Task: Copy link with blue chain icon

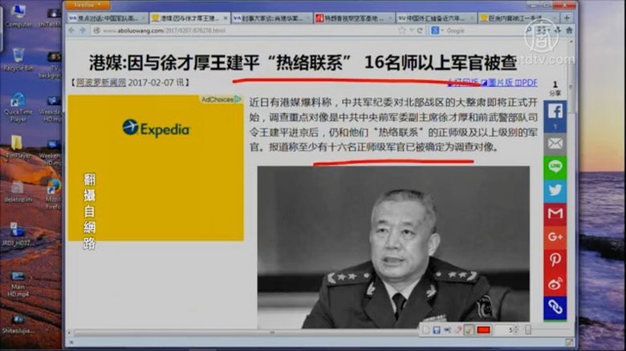Action: pyautogui.click(x=555, y=307)
